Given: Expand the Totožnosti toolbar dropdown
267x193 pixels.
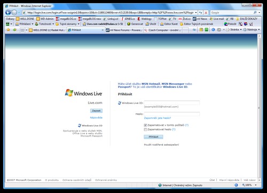Looking at the screenshot, I should tap(53, 24).
